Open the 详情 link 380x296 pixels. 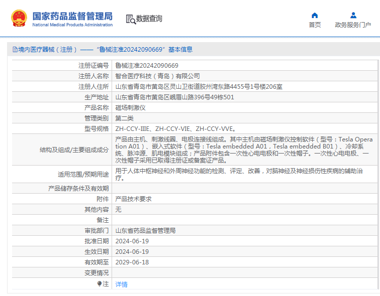click(x=122, y=284)
